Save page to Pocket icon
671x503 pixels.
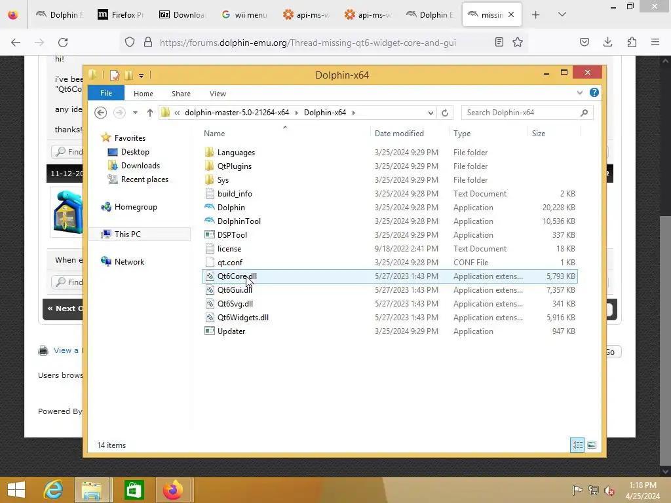[x=584, y=42]
